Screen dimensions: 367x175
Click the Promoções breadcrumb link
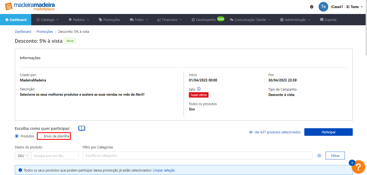point(45,32)
